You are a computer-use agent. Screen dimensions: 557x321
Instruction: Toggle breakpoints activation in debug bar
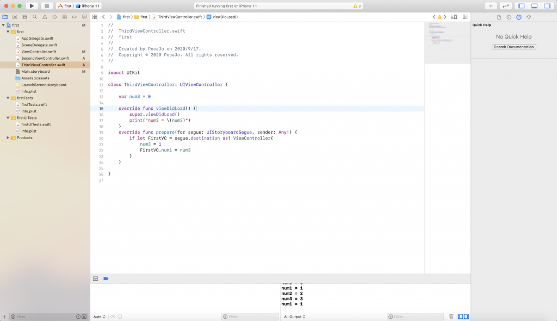[106, 279]
